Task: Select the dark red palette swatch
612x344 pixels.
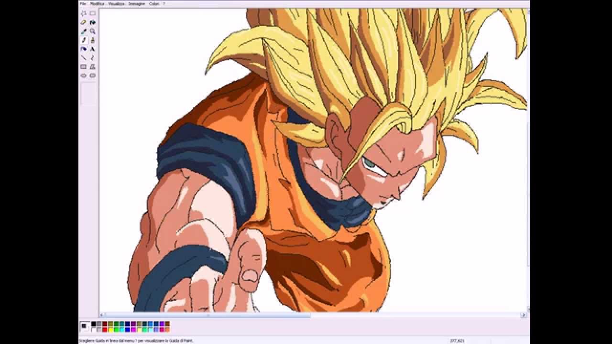Action: 105,323
